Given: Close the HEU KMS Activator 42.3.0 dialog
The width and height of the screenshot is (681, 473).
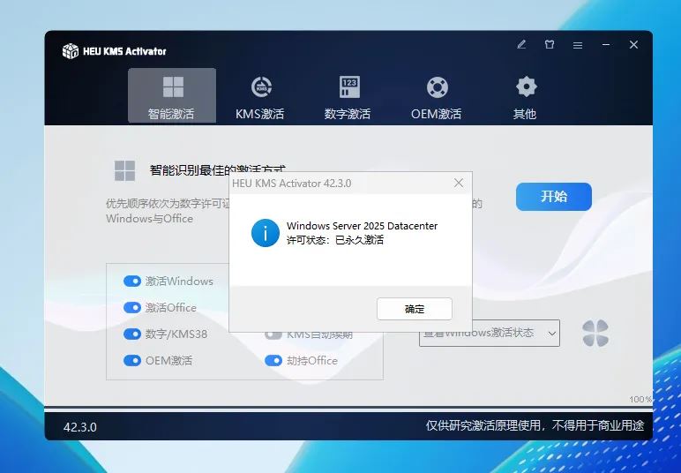Looking at the screenshot, I should tap(459, 184).
